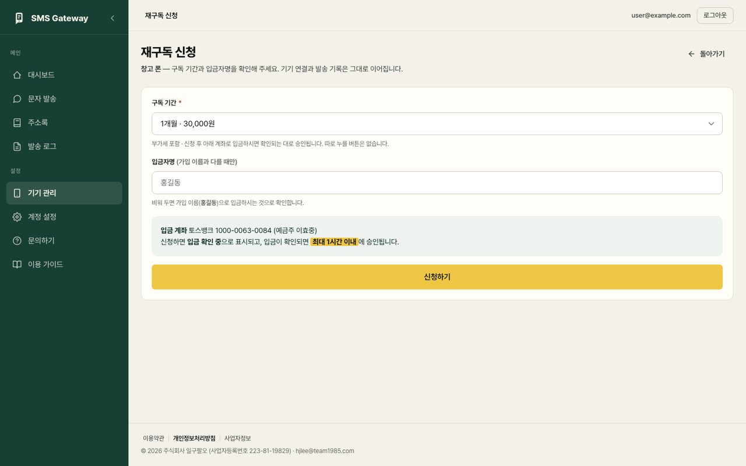Click the 문의하기 question mark icon
The width and height of the screenshot is (746, 466).
[x=17, y=241]
